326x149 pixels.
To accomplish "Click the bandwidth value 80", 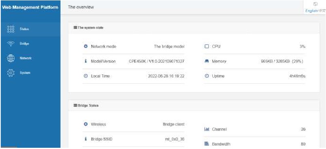I will coord(303,144).
